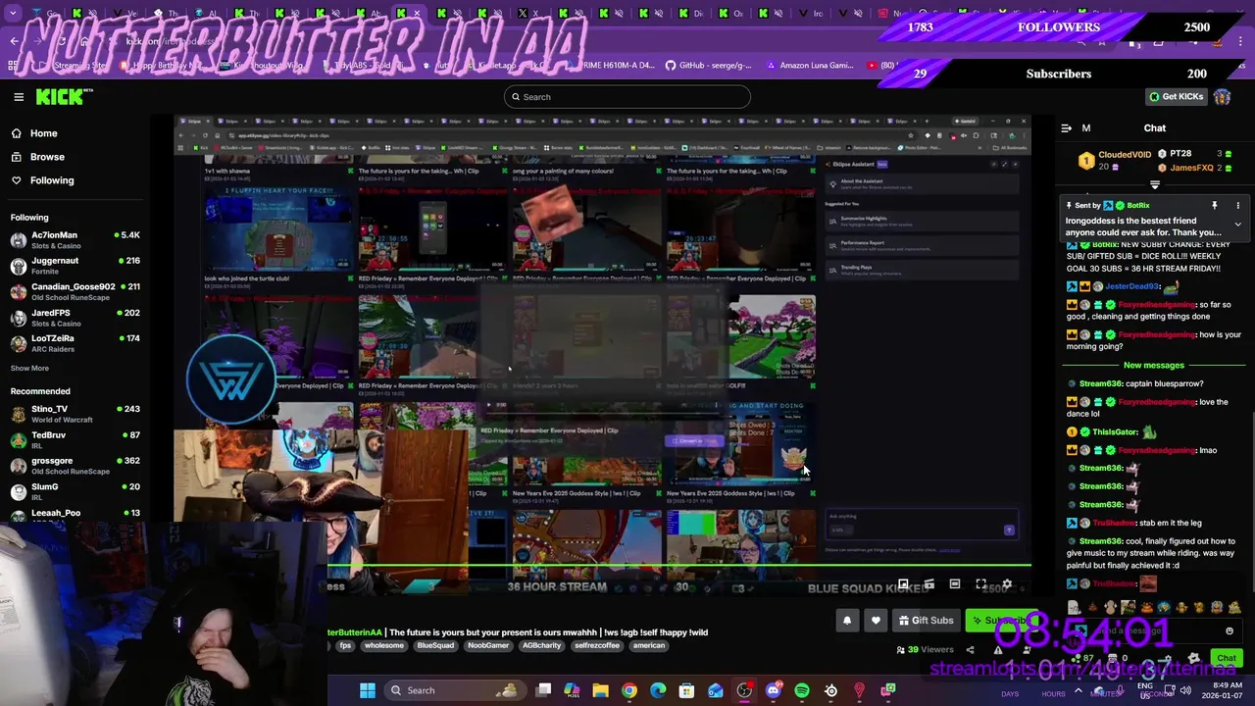The height and width of the screenshot is (706, 1255).
Task: Open Following in the sidebar
Action: (51, 180)
